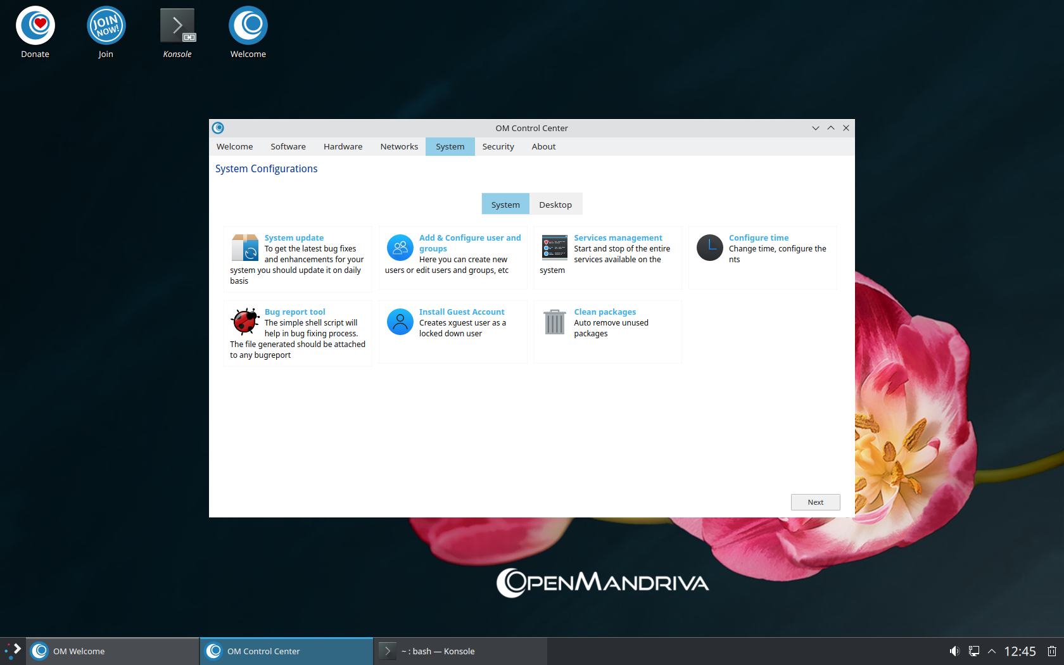The width and height of the screenshot is (1064, 665).
Task: Click the OM Control Center title bar logo
Action: click(218, 128)
